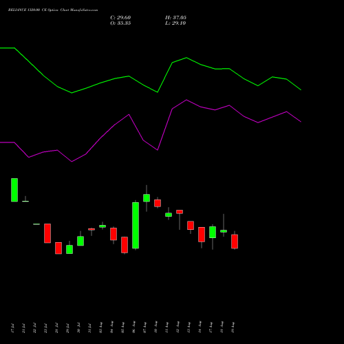Click the tallest green candlestick above 06 Aug
The image size is (344, 344).
(x=136, y=225)
